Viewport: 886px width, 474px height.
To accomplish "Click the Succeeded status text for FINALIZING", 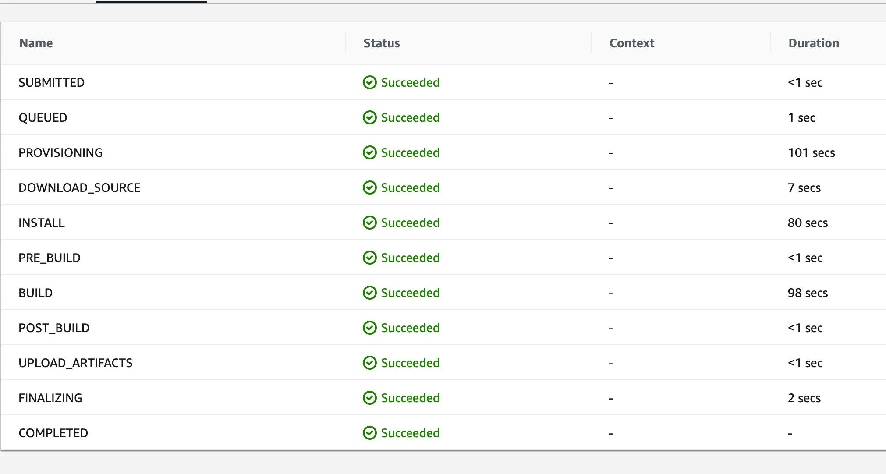I will coord(410,398).
